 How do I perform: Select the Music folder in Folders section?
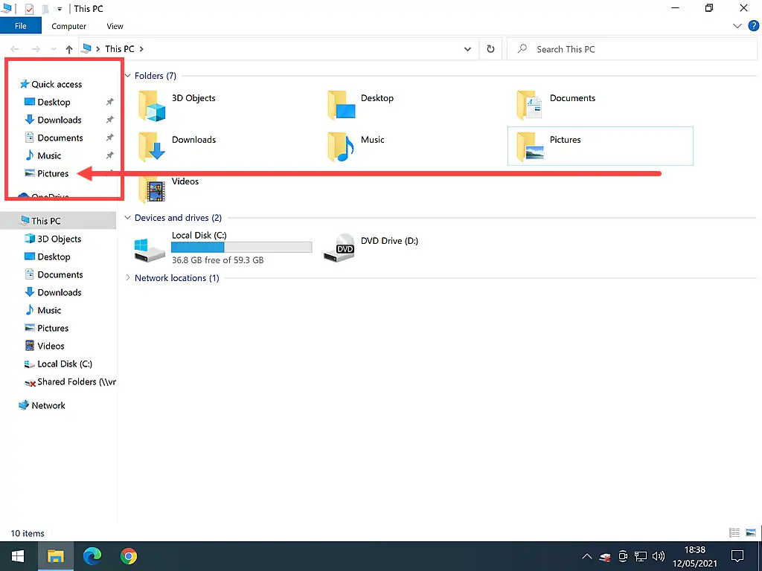click(342, 147)
